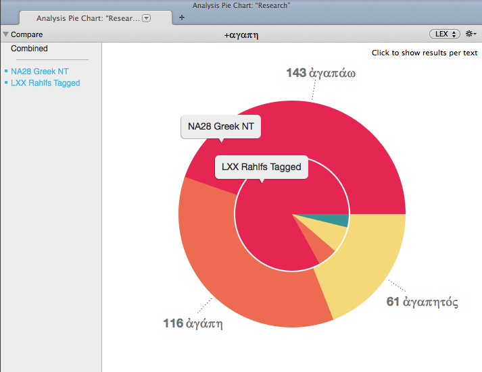
Task: Click the 116 ἀγάπη chart label
Action: 193,323
